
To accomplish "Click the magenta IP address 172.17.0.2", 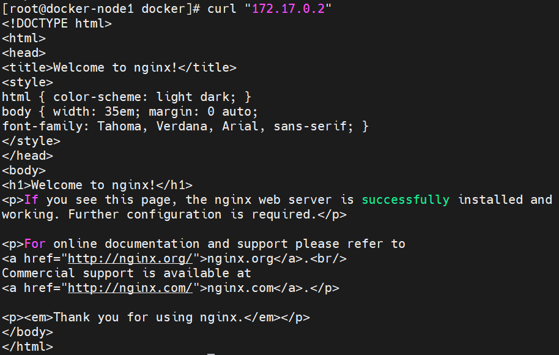I will 289,9.
